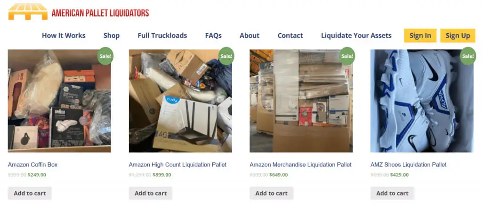Open the wrapped Merchandise pallet image
This screenshot has width=482, height=204.
(x=301, y=101)
